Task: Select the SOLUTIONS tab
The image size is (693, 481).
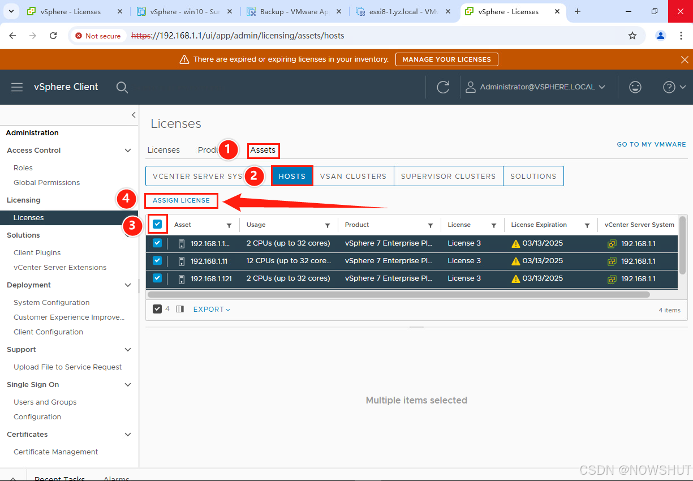Action: (x=533, y=176)
